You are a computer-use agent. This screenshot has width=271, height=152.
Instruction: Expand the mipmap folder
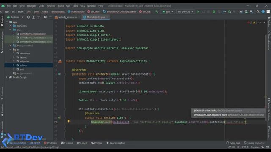pos(14,61)
